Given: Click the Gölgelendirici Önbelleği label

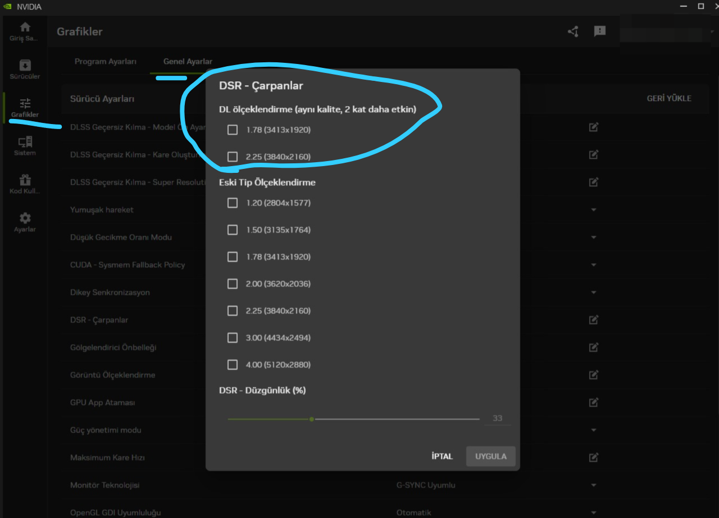Looking at the screenshot, I should (x=113, y=347).
